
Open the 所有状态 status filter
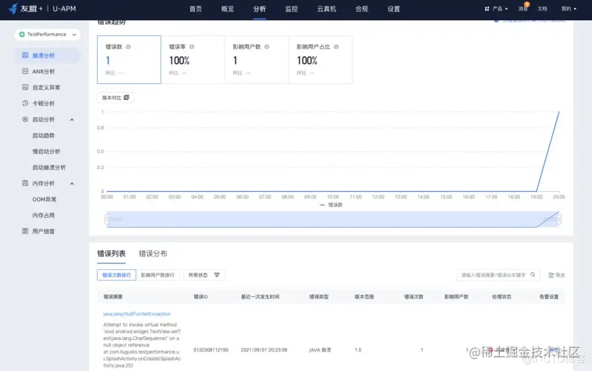coord(204,275)
